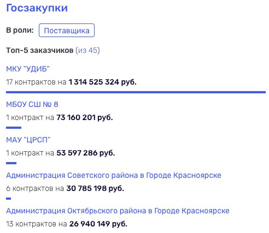Click the 1 314 525 324 руб. amount

[x=102, y=82]
